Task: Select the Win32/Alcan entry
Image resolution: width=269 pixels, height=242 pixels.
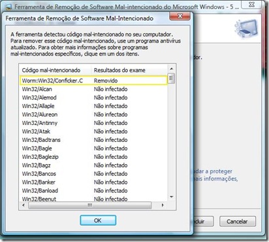Action: 37,89
